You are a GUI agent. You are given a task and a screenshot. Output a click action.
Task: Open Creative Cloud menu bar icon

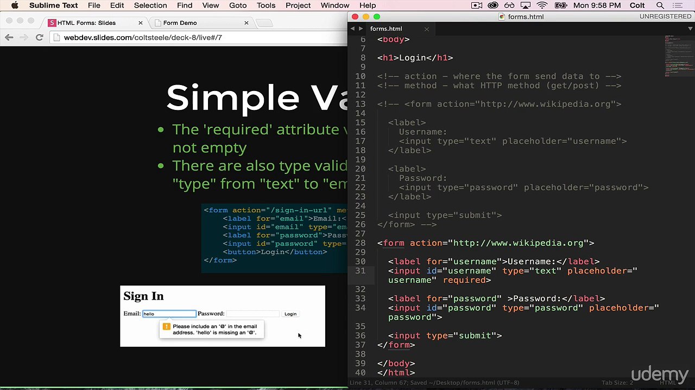point(493,5)
